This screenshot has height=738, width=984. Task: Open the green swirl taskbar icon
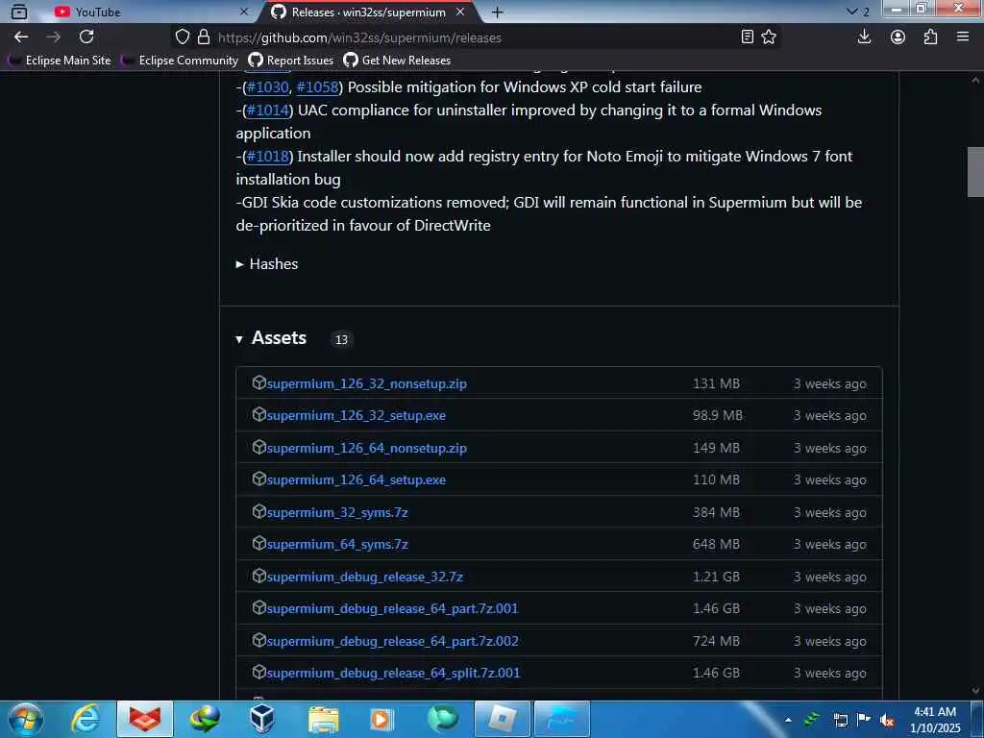pos(442,719)
